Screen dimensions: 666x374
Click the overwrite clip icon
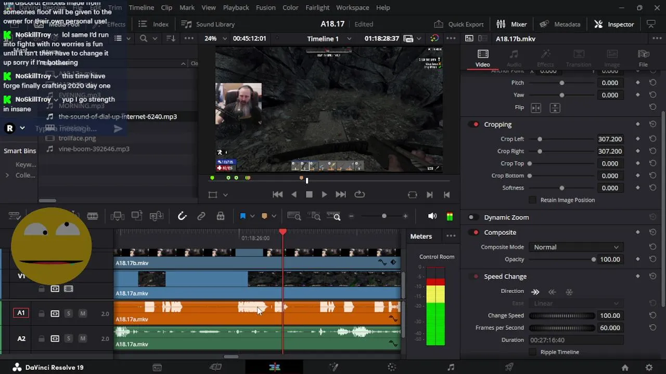[137, 216]
